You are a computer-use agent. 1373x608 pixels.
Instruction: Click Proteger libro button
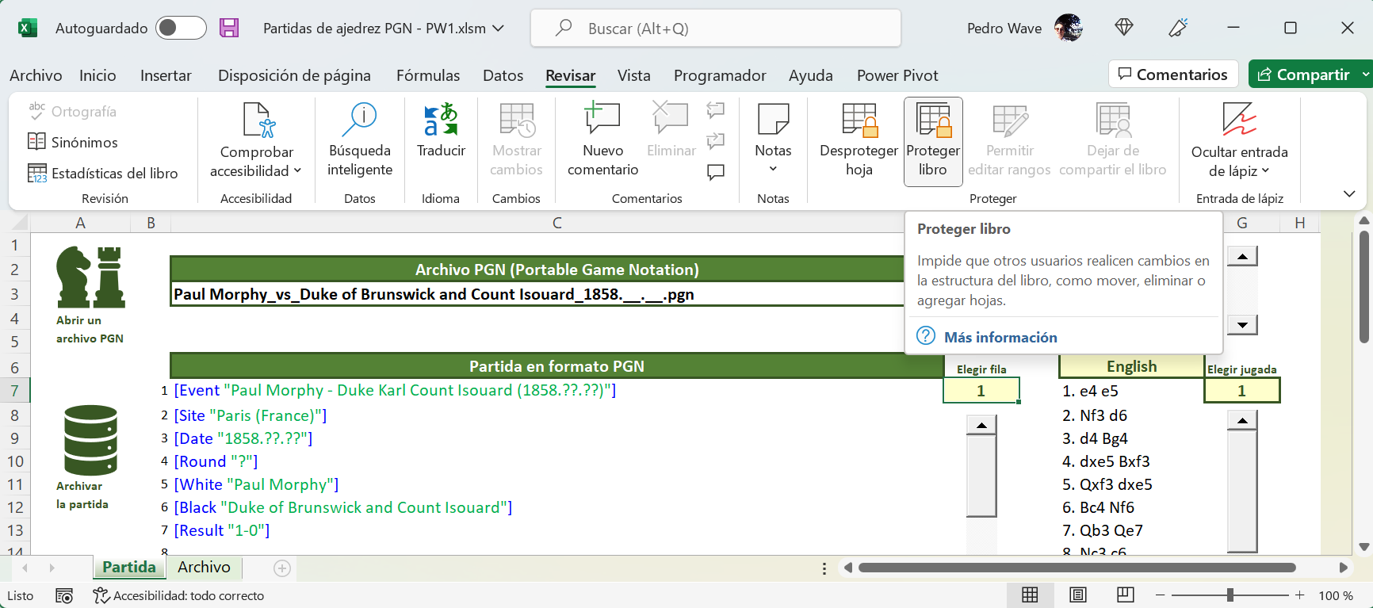933,142
